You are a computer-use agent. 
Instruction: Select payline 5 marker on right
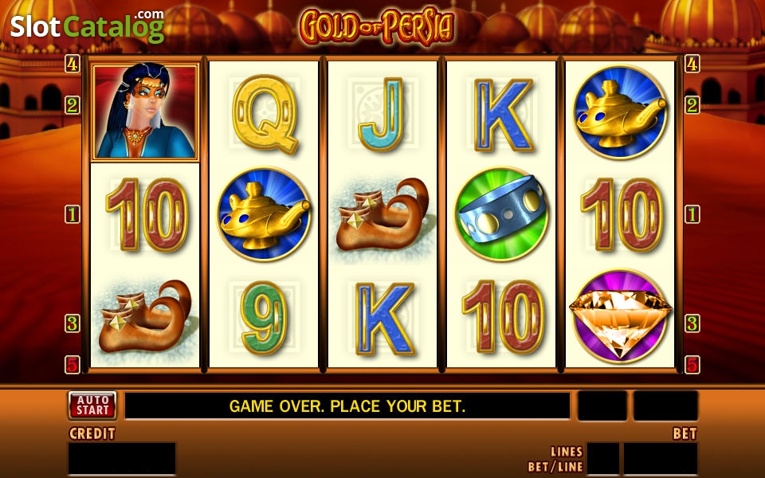click(692, 364)
